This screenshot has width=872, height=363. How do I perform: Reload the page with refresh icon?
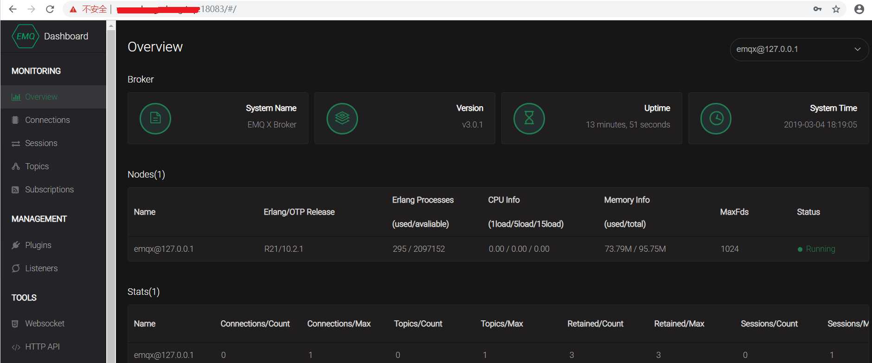50,9
